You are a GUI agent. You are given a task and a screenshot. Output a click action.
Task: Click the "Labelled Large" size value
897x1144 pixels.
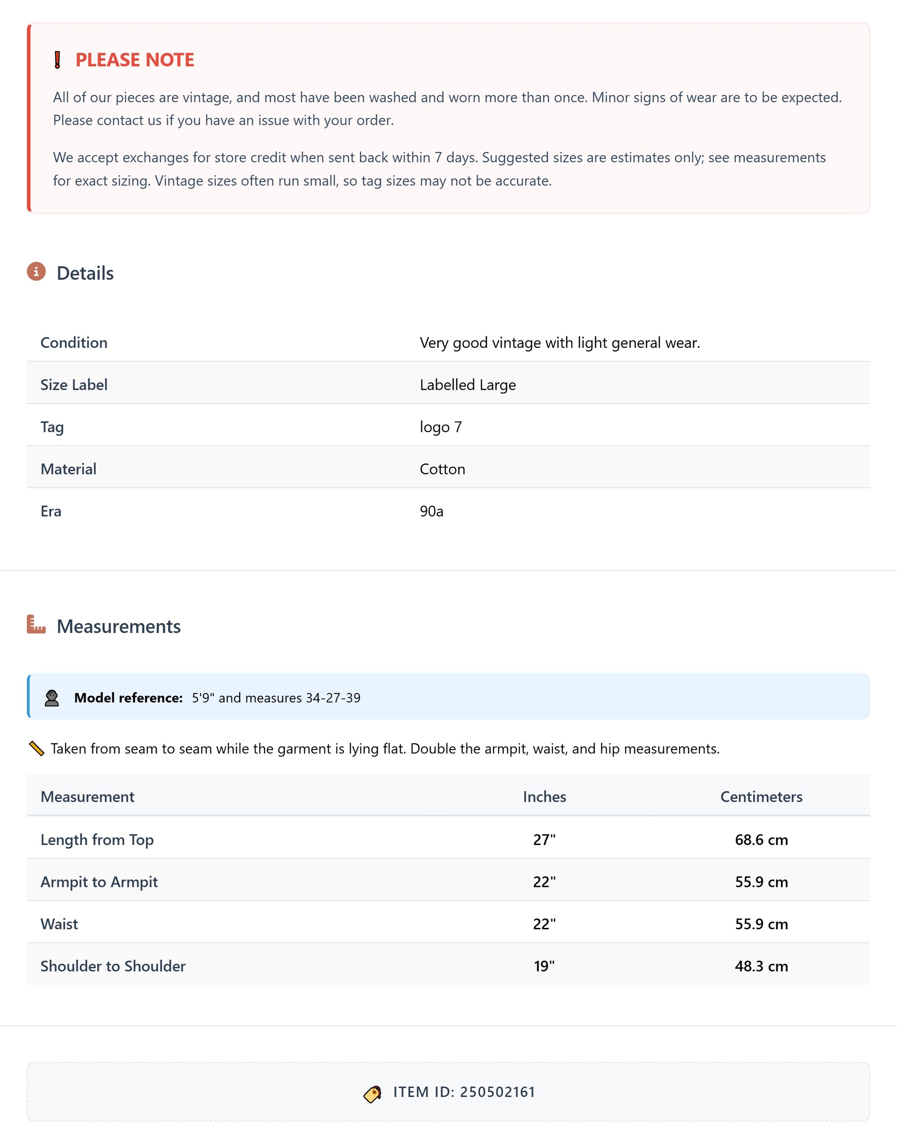click(467, 385)
